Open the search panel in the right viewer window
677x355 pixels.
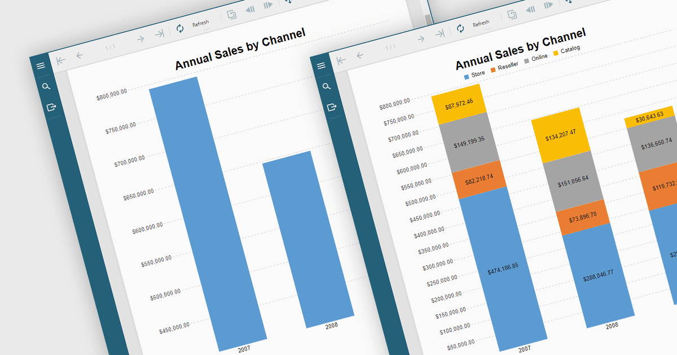pyautogui.click(x=327, y=86)
